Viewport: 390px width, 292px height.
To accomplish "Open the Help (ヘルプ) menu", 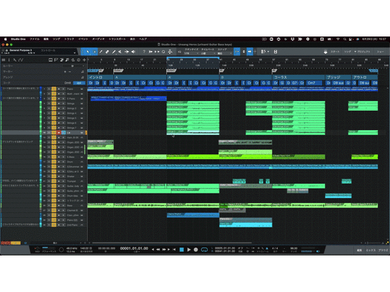I will (143, 38).
